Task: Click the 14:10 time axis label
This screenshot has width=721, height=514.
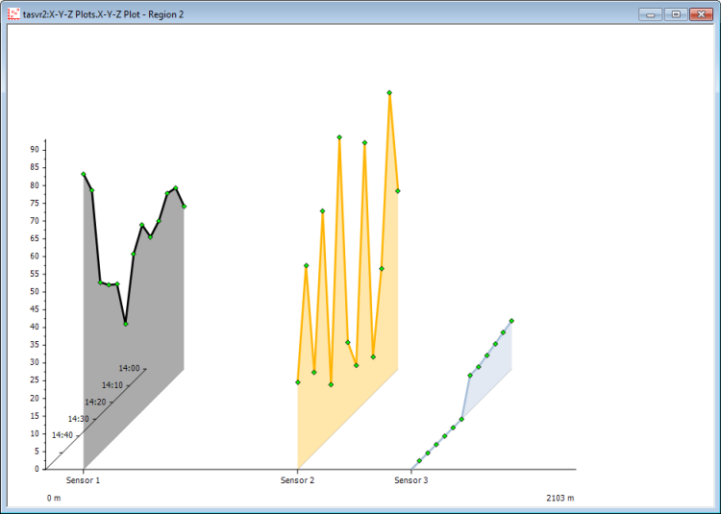Action: [112, 385]
